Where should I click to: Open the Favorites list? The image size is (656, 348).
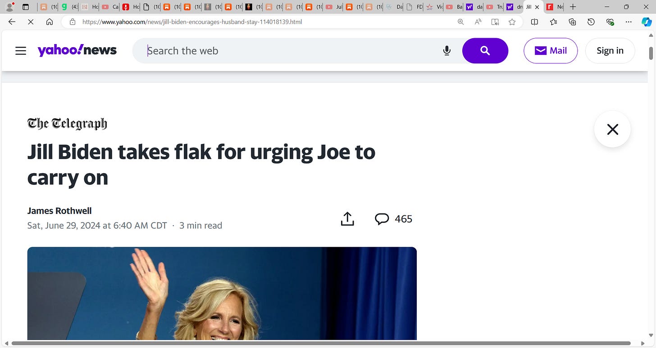pos(554,22)
